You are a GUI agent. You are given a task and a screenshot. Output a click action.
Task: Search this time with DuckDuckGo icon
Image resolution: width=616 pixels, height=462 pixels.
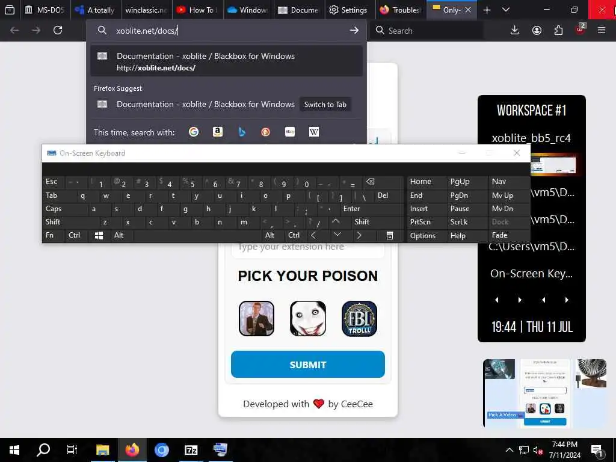265,132
